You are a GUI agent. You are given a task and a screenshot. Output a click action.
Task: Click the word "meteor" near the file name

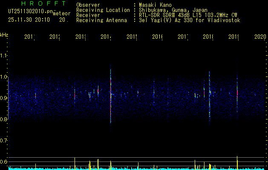(62, 14)
